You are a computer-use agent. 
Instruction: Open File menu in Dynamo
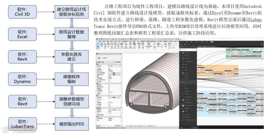(x=182, y=42)
